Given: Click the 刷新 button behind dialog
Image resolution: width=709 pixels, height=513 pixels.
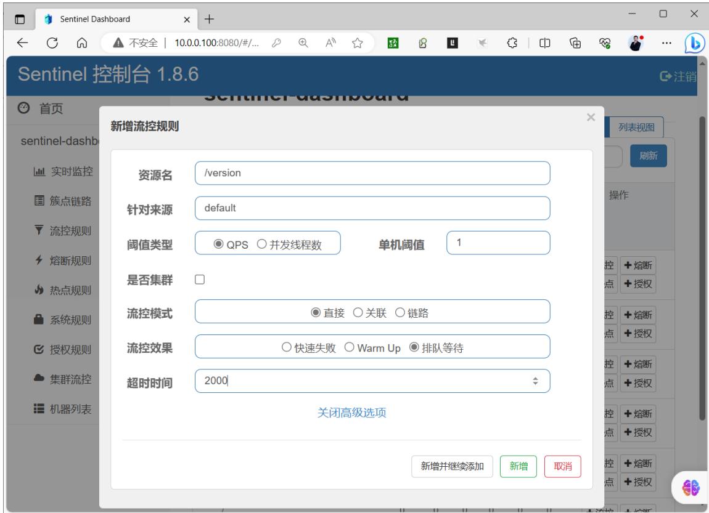Looking at the screenshot, I should coord(648,156).
